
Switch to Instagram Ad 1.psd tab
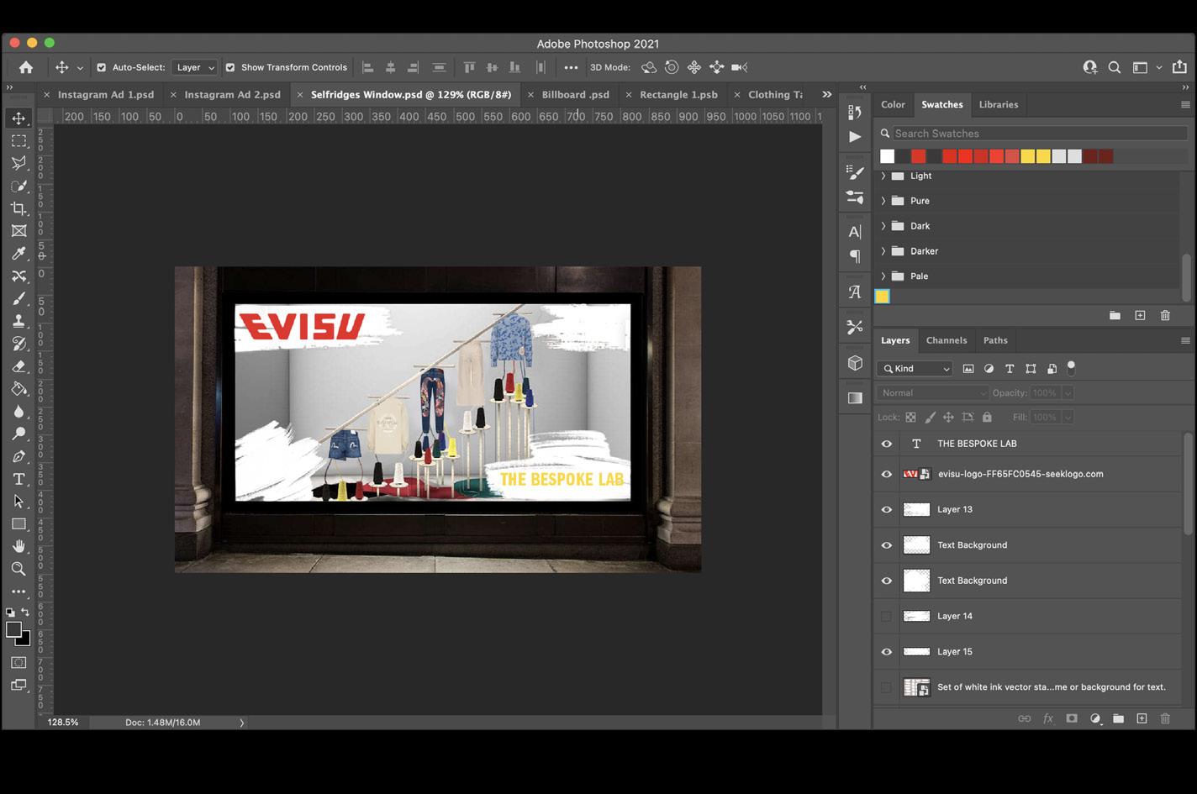pyautogui.click(x=106, y=95)
